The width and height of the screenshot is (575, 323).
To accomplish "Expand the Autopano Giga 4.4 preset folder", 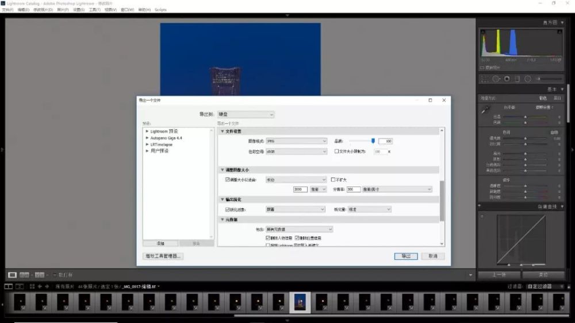I will tap(147, 138).
